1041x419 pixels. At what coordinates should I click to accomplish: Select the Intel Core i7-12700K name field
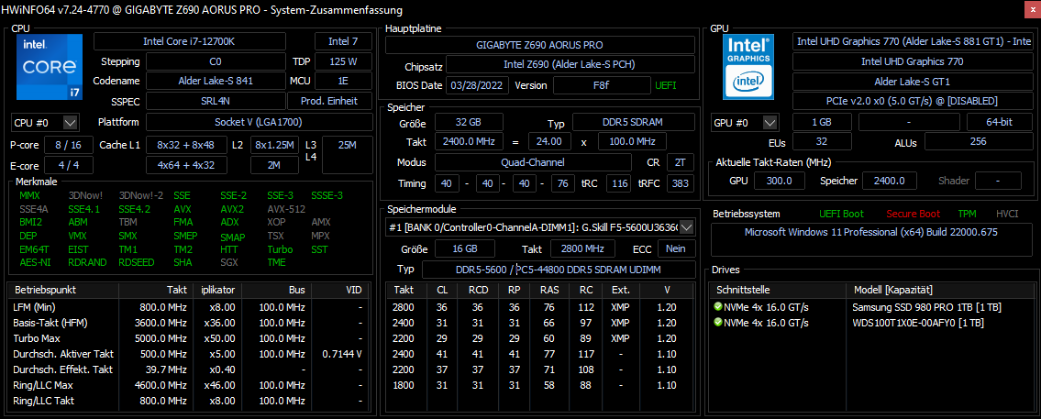pos(189,41)
